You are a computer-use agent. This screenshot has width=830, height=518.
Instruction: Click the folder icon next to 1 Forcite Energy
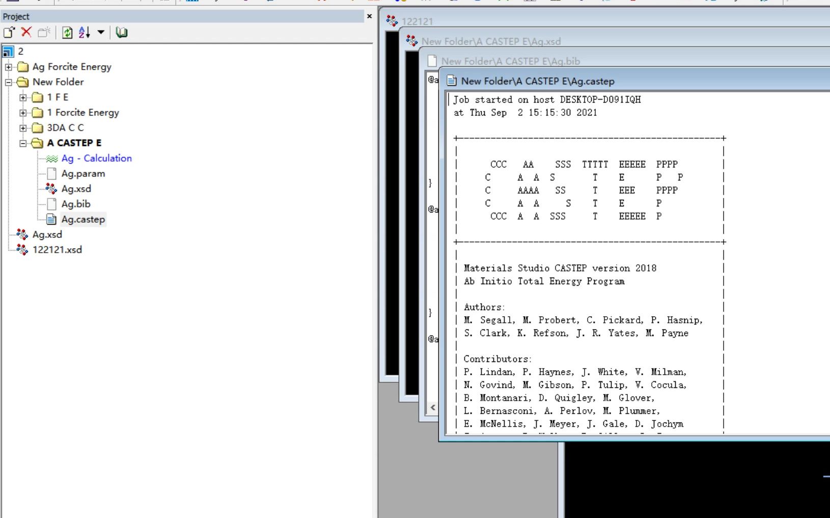coord(38,112)
